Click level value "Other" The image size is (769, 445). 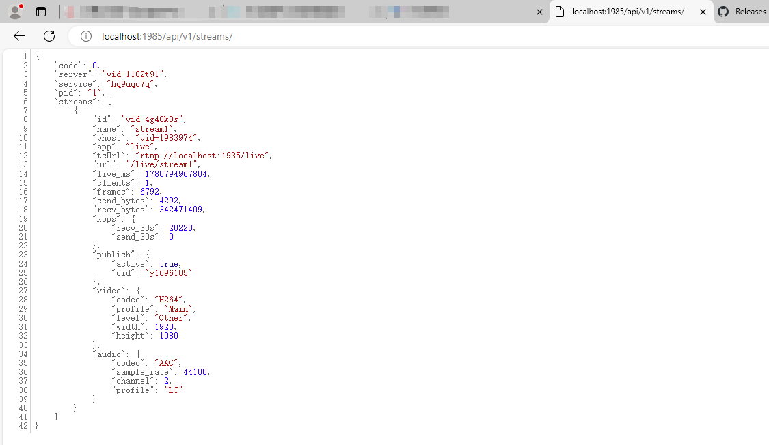(171, 318)
